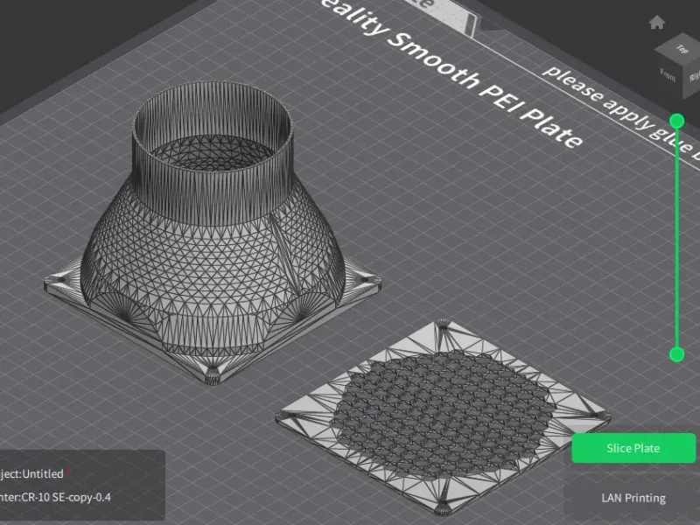Click the upper handle of the layer slider
Screen dimensions: 700x525
click(x=676, y=121)
